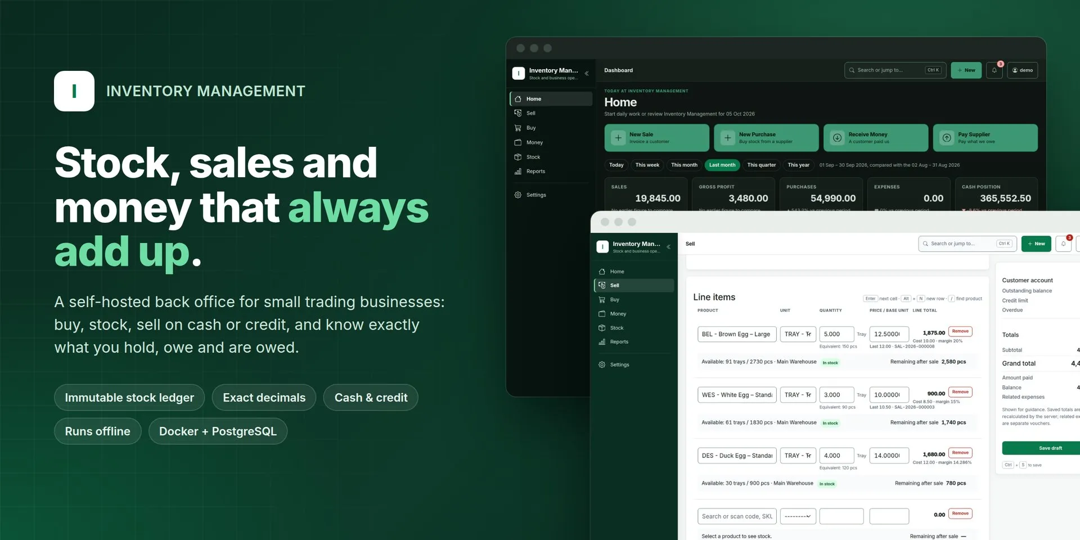The width and height of the screenshot is (1080, 540).
Task: Click the plus icon on New Sale card
Action: [618, 138]
